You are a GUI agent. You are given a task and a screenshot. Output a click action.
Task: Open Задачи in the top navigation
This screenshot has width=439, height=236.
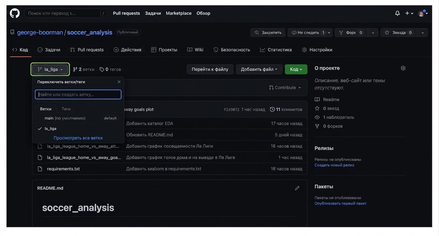point(153,13)
